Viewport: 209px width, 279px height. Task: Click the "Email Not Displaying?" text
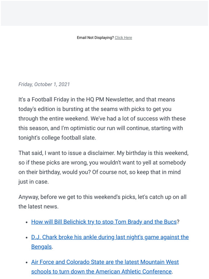pos(95,37)
